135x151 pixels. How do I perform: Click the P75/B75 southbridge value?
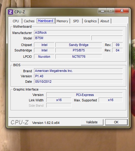tap(79, 50)
